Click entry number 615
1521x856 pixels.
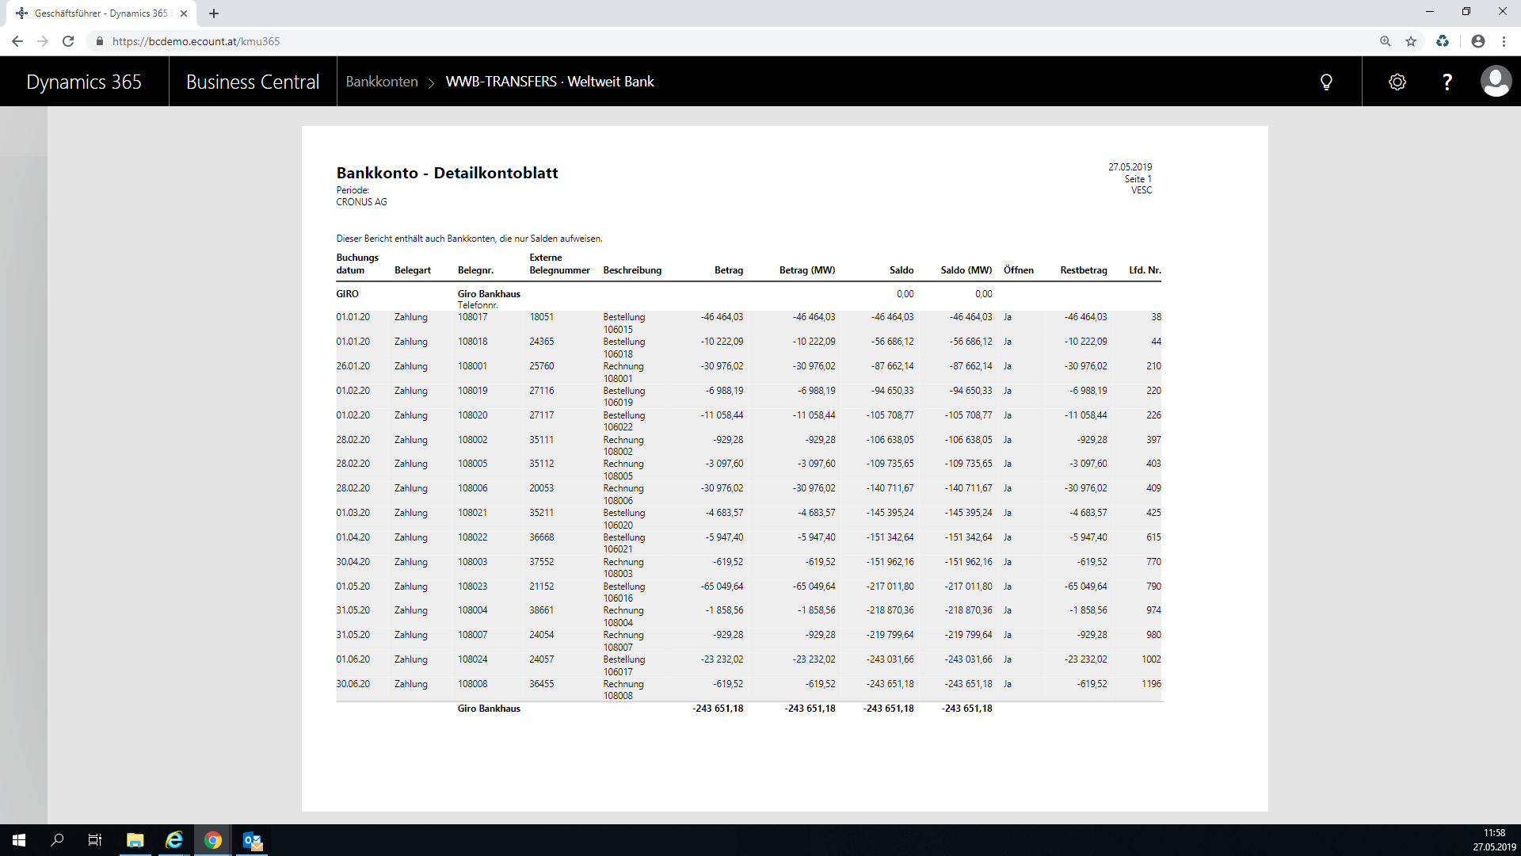click(x=1153, y=537)
